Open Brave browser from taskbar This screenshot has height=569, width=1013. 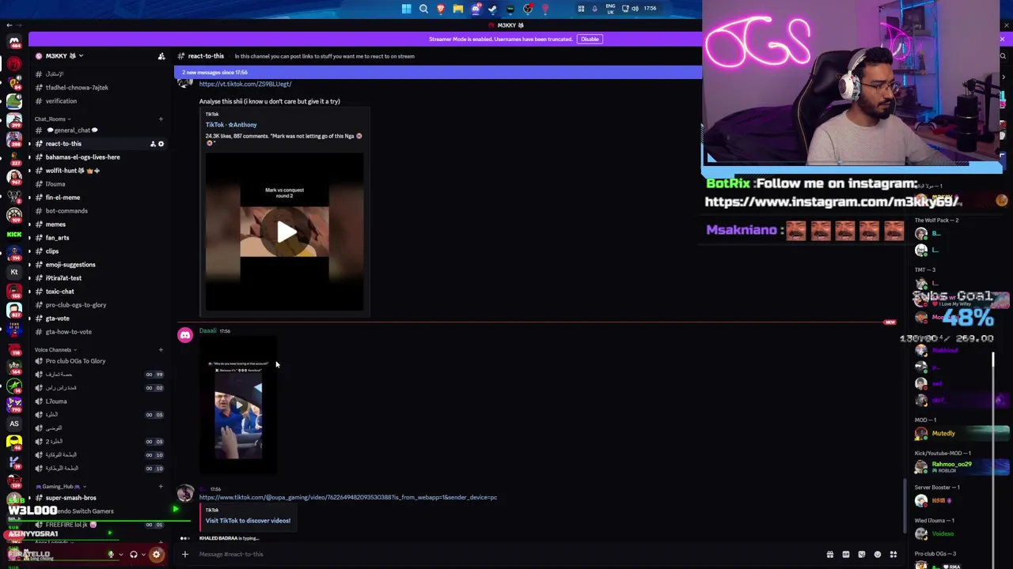[441, 9]
